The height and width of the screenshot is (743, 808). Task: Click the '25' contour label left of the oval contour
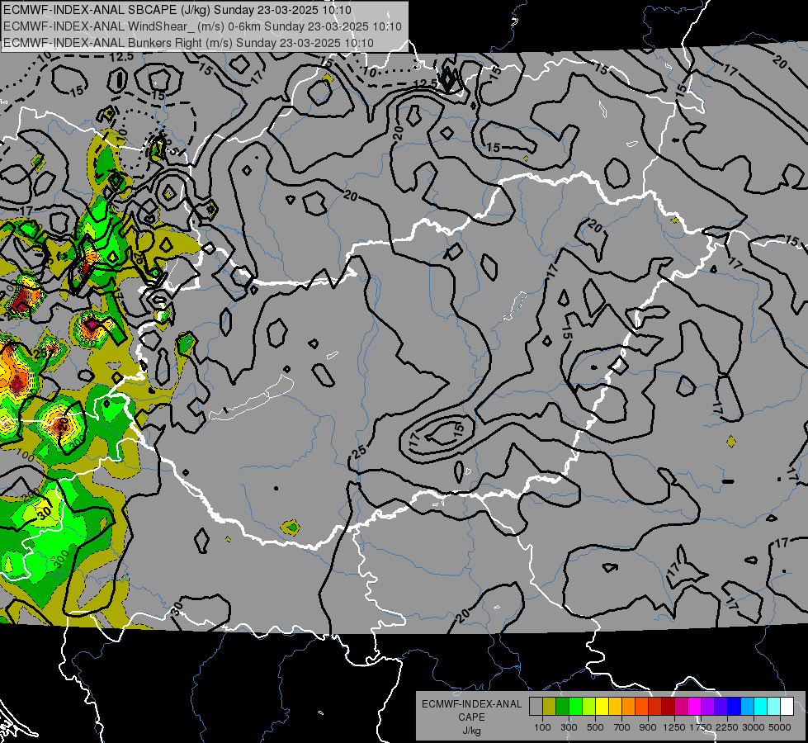pyautogui.click(x=359, y=452)
